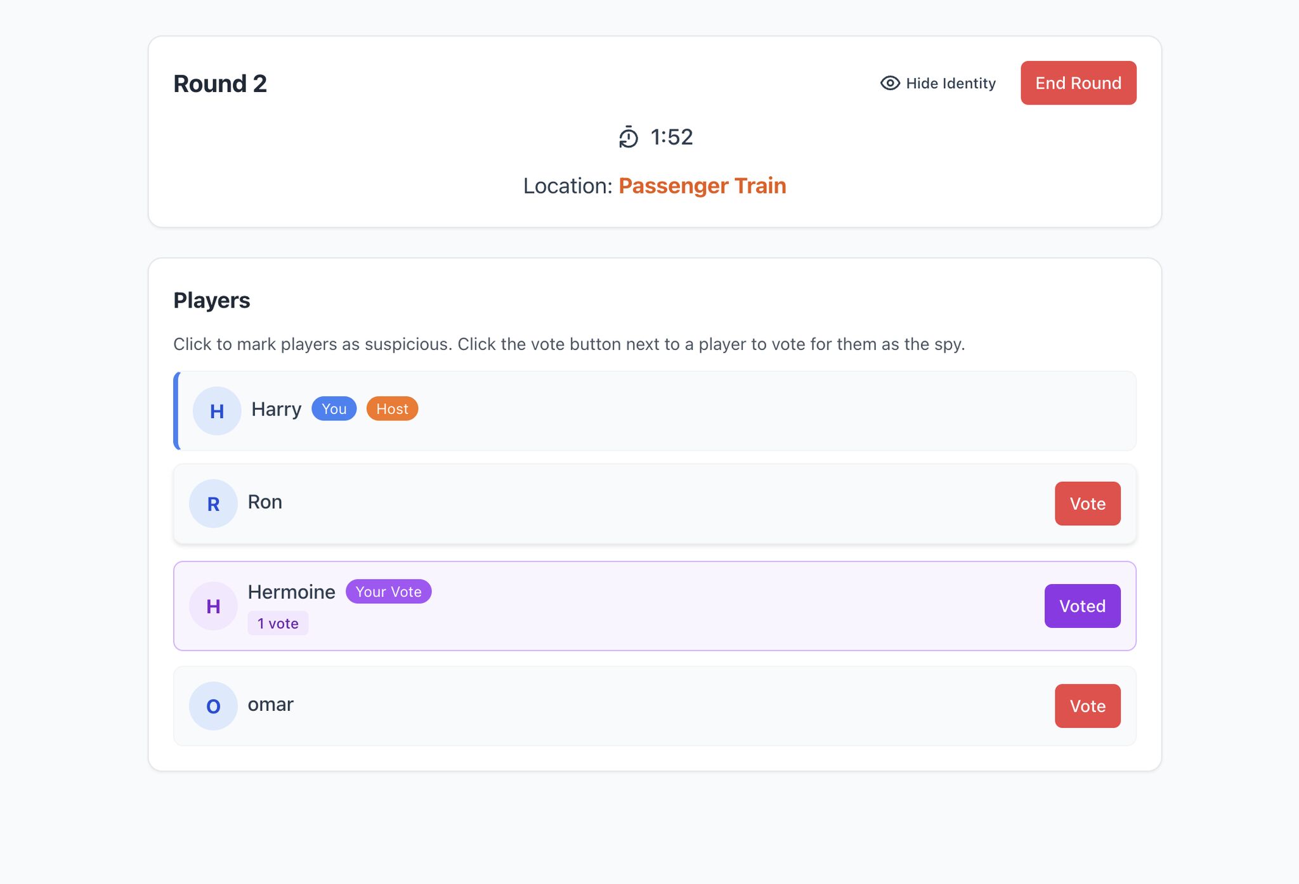This screenshot has height=884, width=1299.
Task: Toggle the Voted button for Hermoine
Action: (x=1082, y=606)
